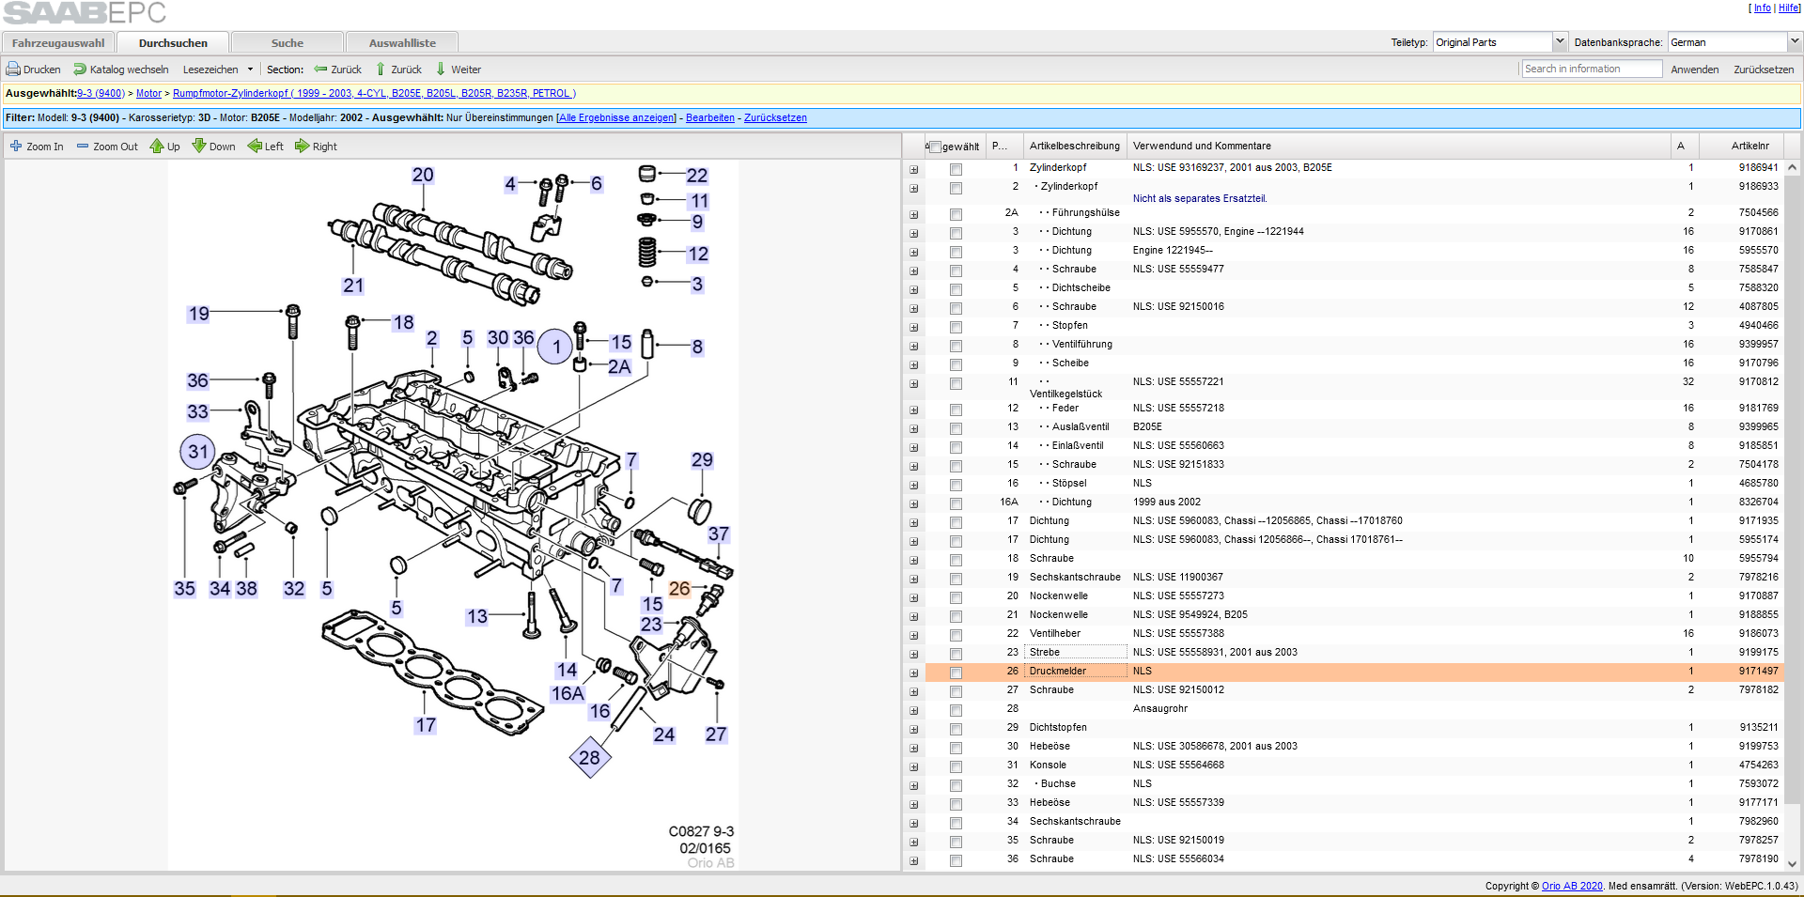Image resolution: width=1804 pixels, height=897 pixels.
Task: Pan diagram Up with green arrow
Action: (157, 147)
